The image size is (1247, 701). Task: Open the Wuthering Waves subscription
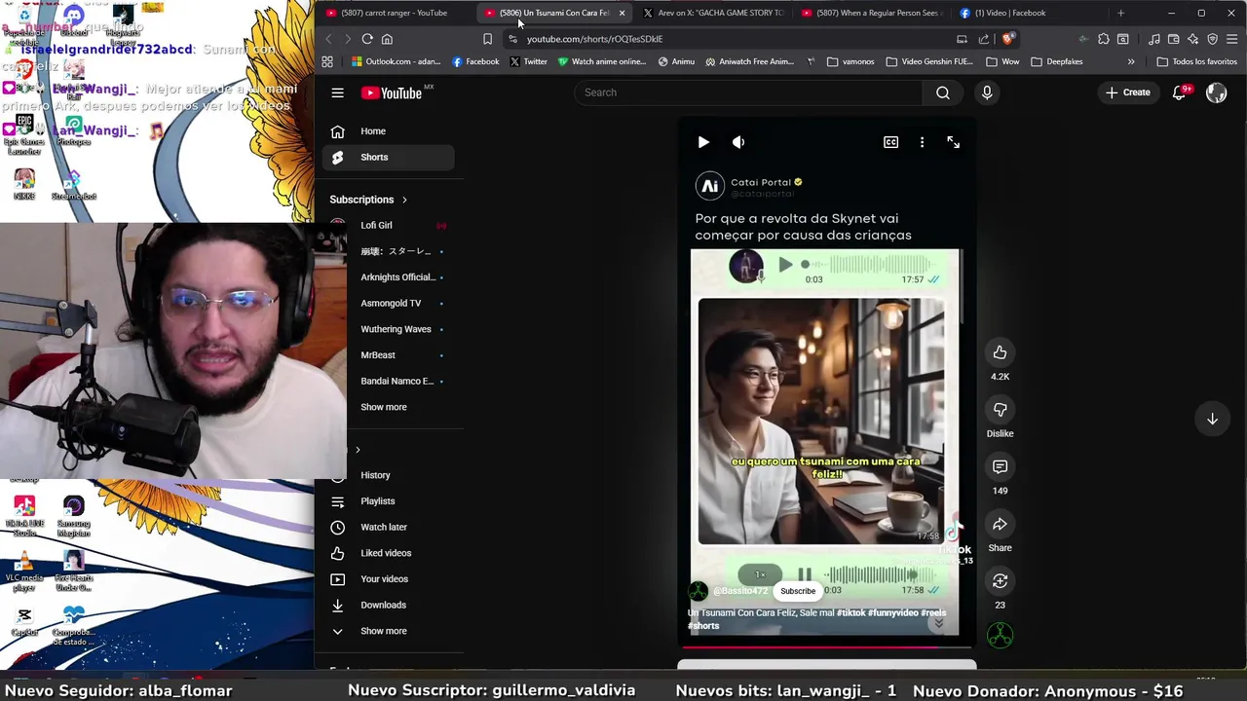tap(388, 329)
